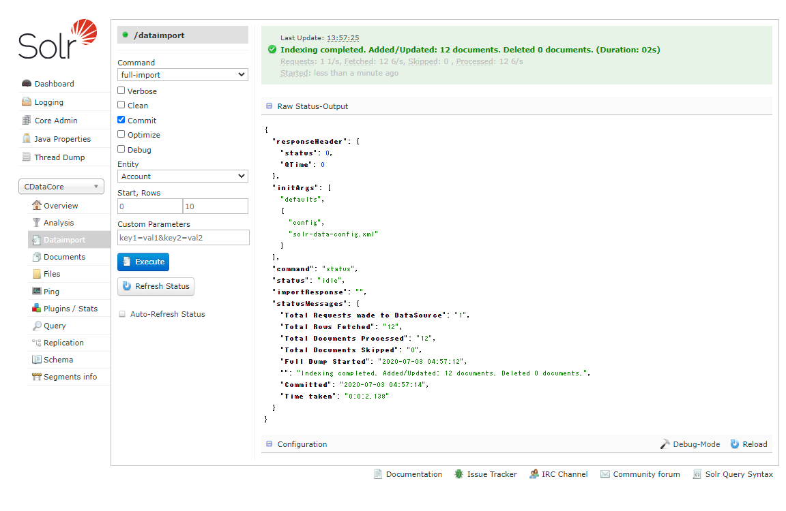Open the Issue Tracker link
Image resolution: width=786 pixels, height=511 pixels.
[491, 474]
